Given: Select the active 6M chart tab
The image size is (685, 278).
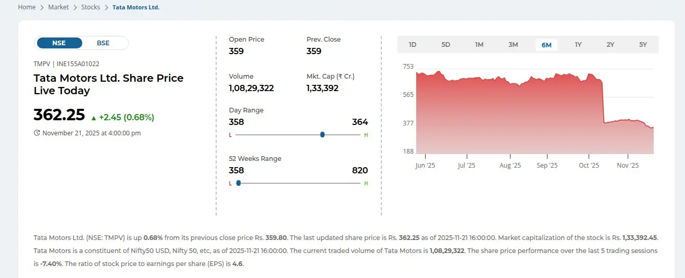Looking at the screenshot, I should click(x=546, y=45).
